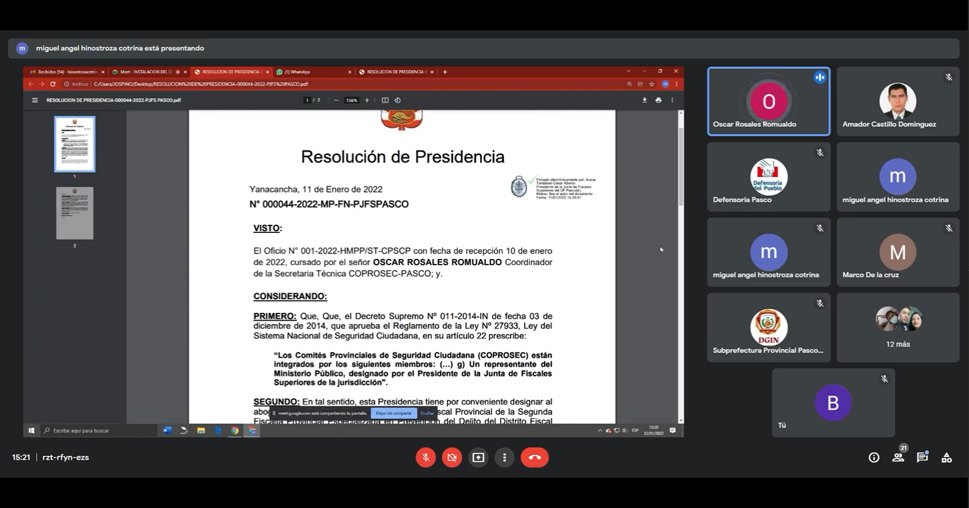The width and height of the screenshot is (969, 508).
Task: Zoom out of the PDF
Action: (x=336, y=100)
